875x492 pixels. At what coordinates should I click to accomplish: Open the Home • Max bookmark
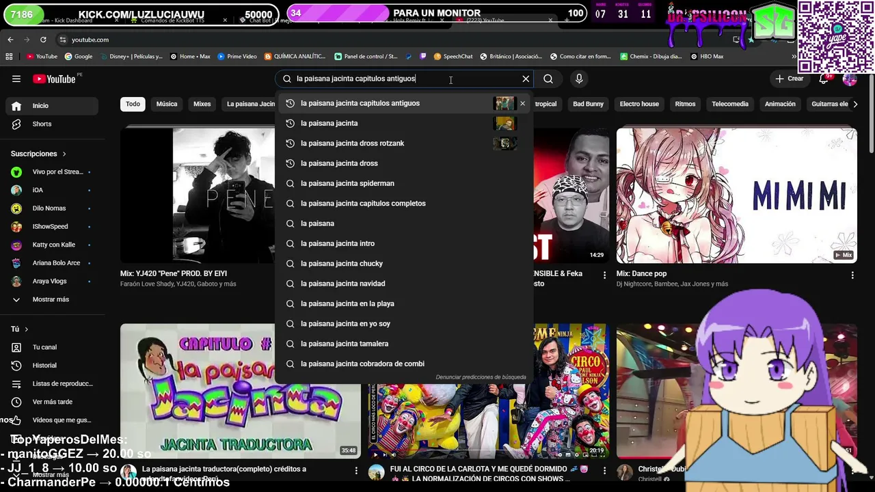pos(190,57)
